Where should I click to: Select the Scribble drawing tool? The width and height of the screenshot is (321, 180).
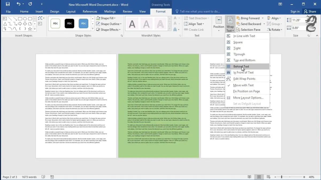[5, 29]
